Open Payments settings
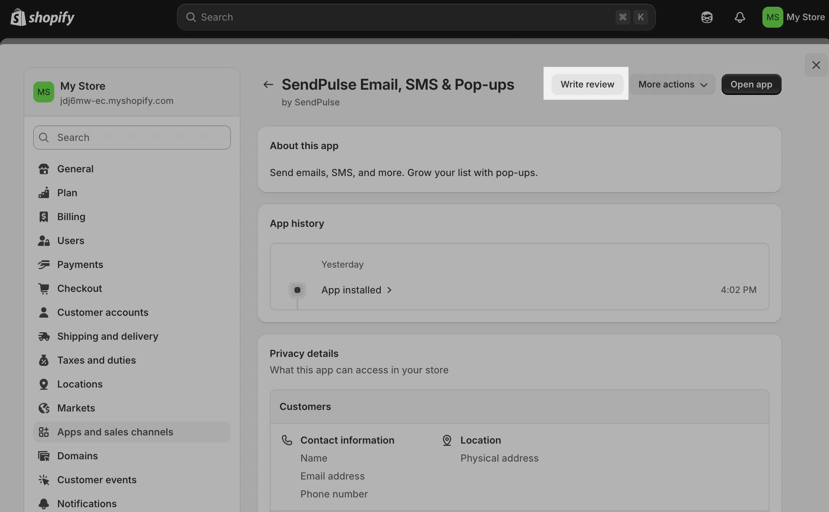 point(132,265)
